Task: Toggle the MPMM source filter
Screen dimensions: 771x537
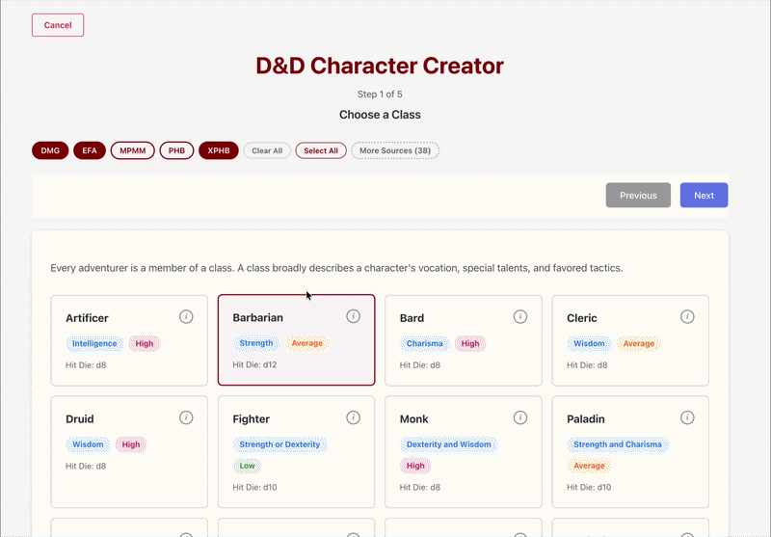Action: point(133,150)
